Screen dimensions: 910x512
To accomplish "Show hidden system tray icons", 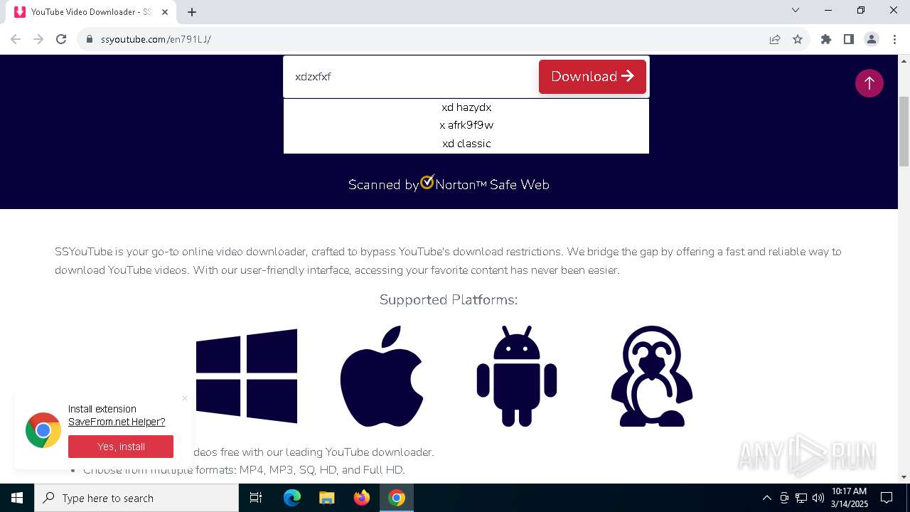I will click(766, 498).
